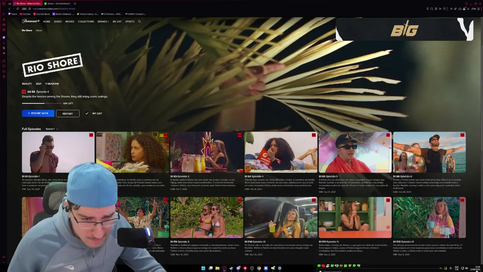Click the Restart button
Screen dimensions: 483x272
click(x=68, y=113)
